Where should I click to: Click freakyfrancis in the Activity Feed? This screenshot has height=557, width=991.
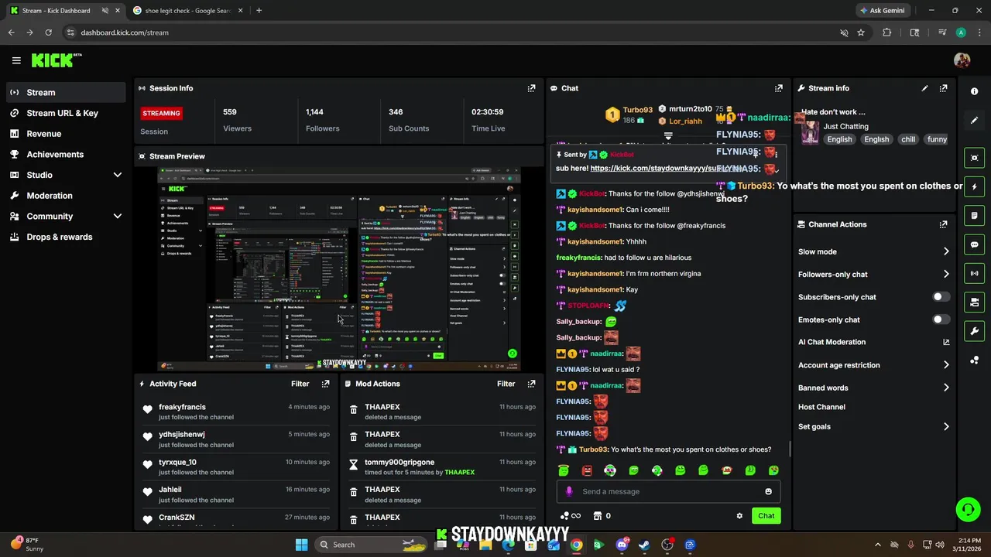pyautogui.click(x=182, y=407)
